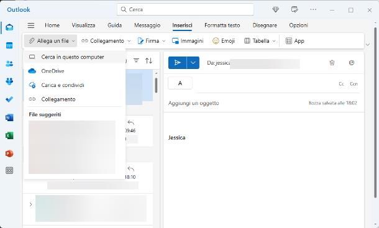Choose Collegamento in attach menu
The width and height of the screenshot is (379, 228).
coord(75,99)
